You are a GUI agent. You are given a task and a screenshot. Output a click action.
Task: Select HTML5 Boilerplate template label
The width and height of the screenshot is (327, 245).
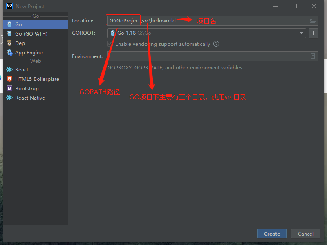pyautogui.click(x=37, y=79)
